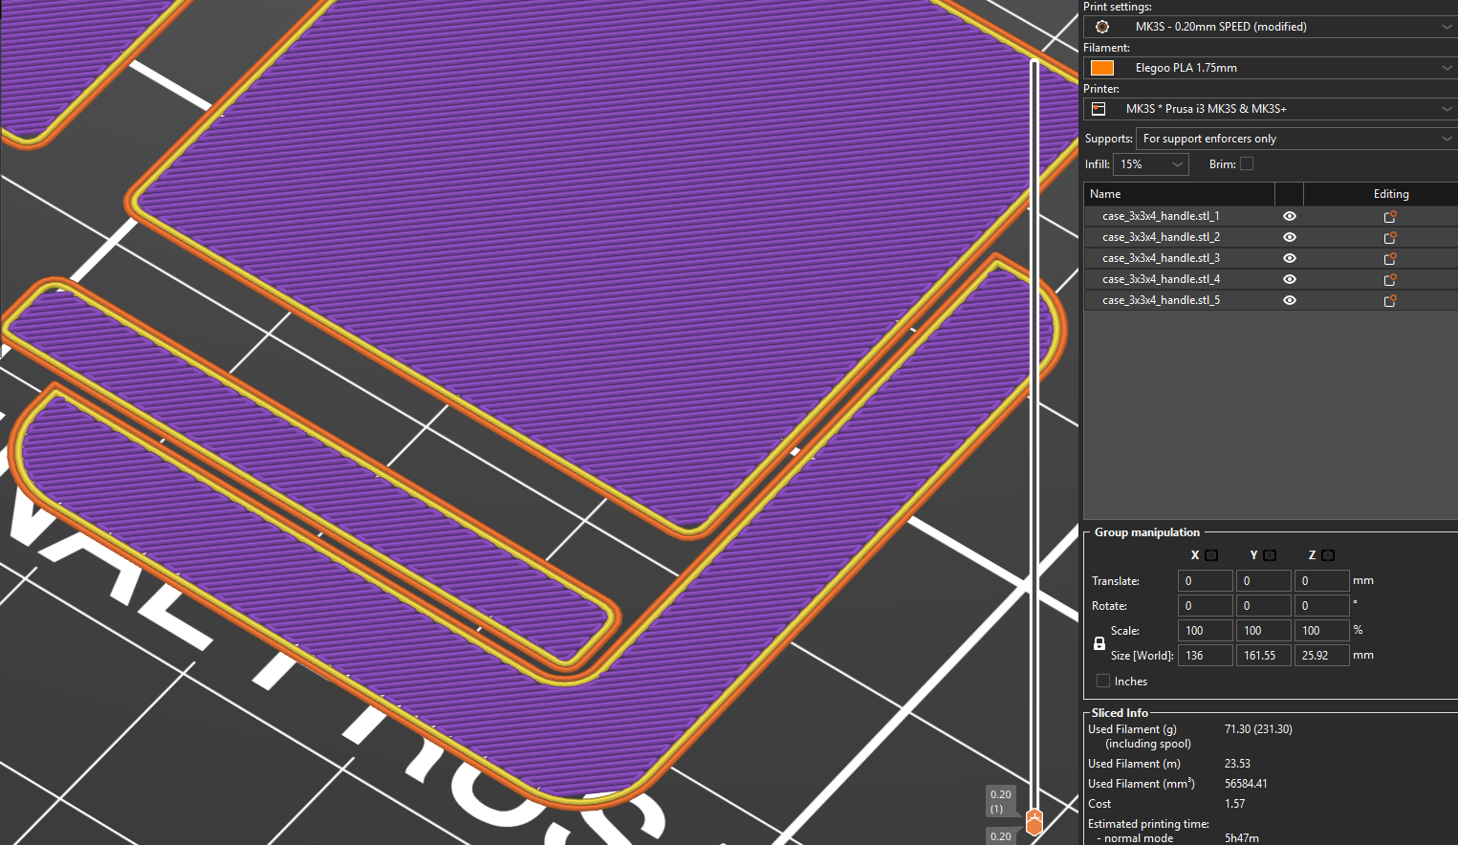Click the Scale Z field
Viewport: 1458px width, 845px height.
1322,631
